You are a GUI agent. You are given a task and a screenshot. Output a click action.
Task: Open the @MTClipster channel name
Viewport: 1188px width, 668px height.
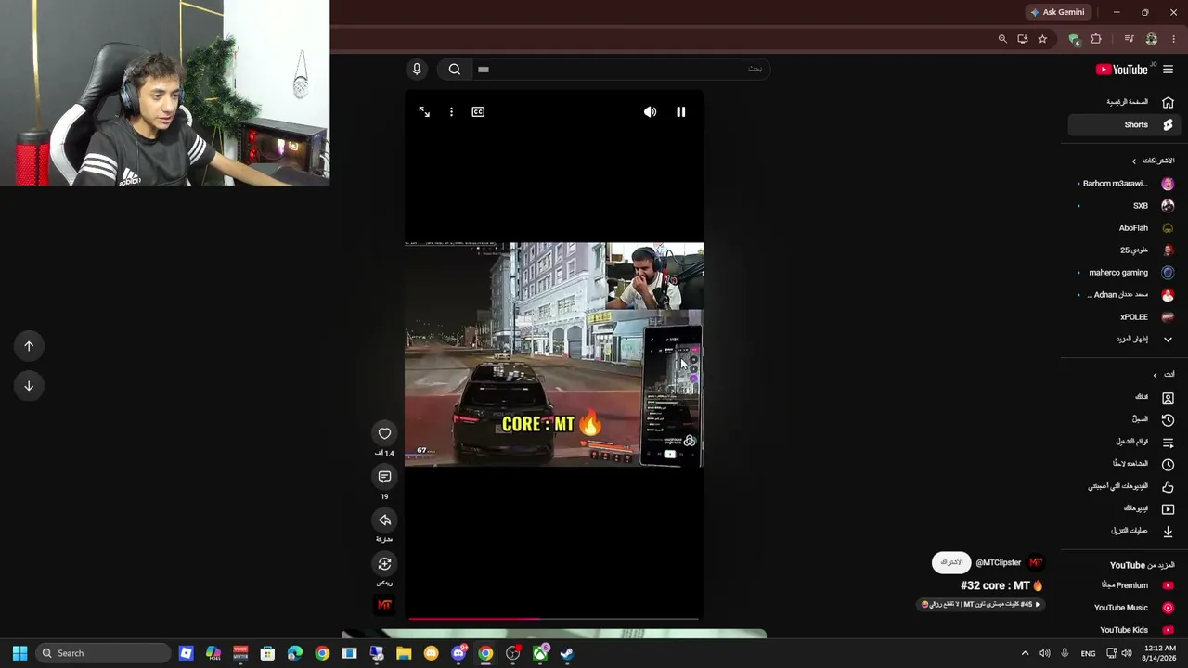[998, 562]
